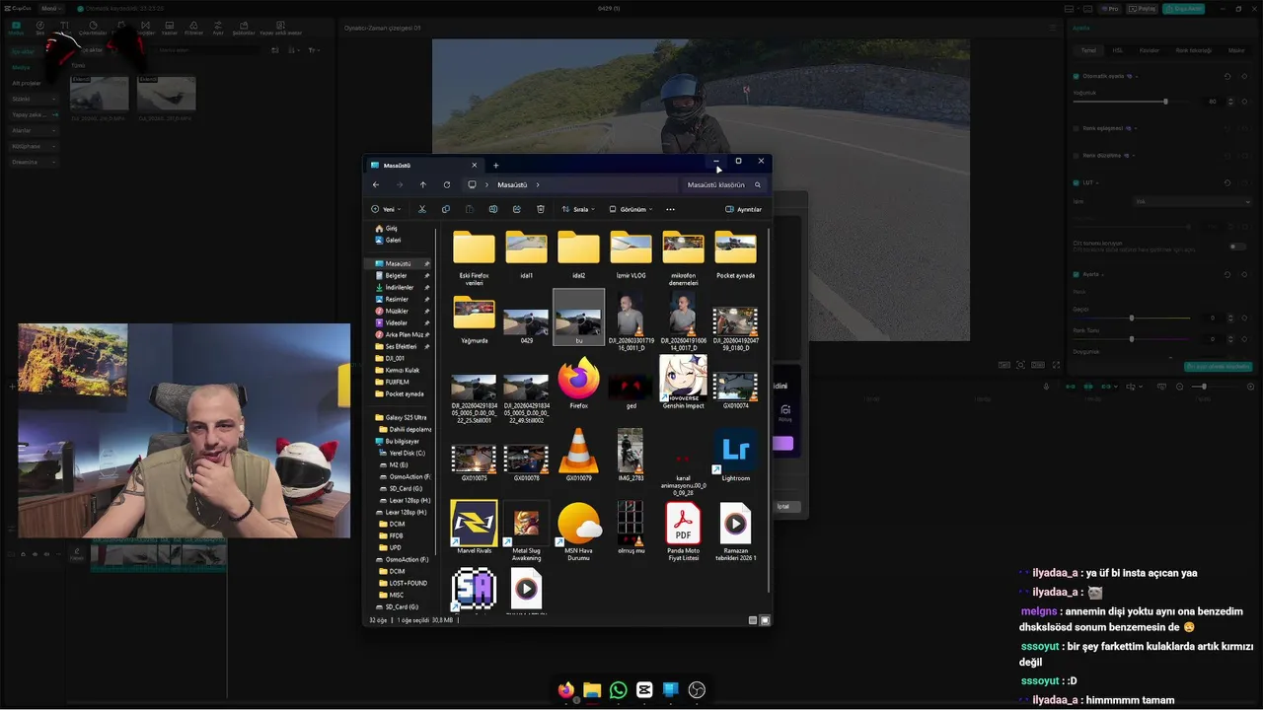Image resolution: width=1263 pixels, height=710 pixels.
Task: Go back in the Masaüstü explorer window
Action: click(376, 184)
